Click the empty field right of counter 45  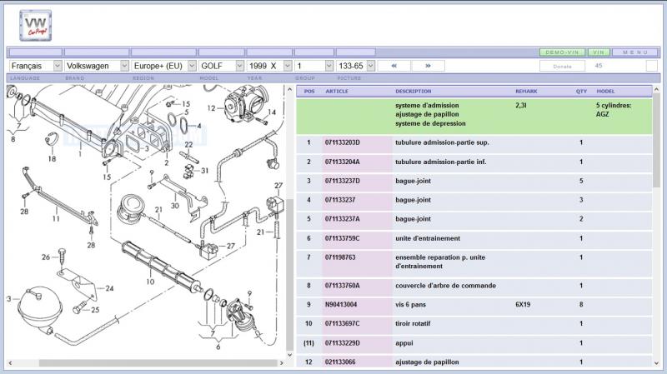652,66
